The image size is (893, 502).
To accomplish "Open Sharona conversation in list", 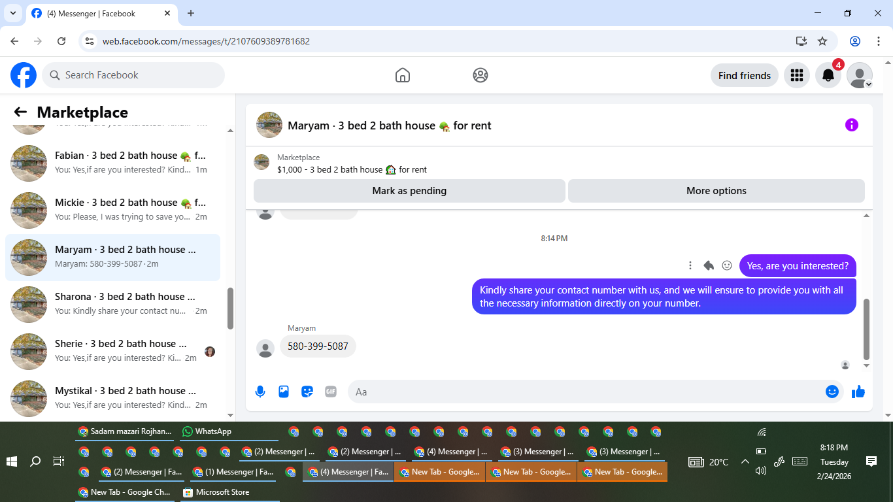I will [113, 304].
